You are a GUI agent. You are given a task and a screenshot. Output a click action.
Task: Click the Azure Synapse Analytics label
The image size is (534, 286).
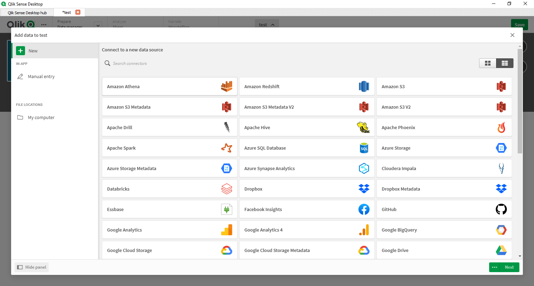tap(269, 168)
